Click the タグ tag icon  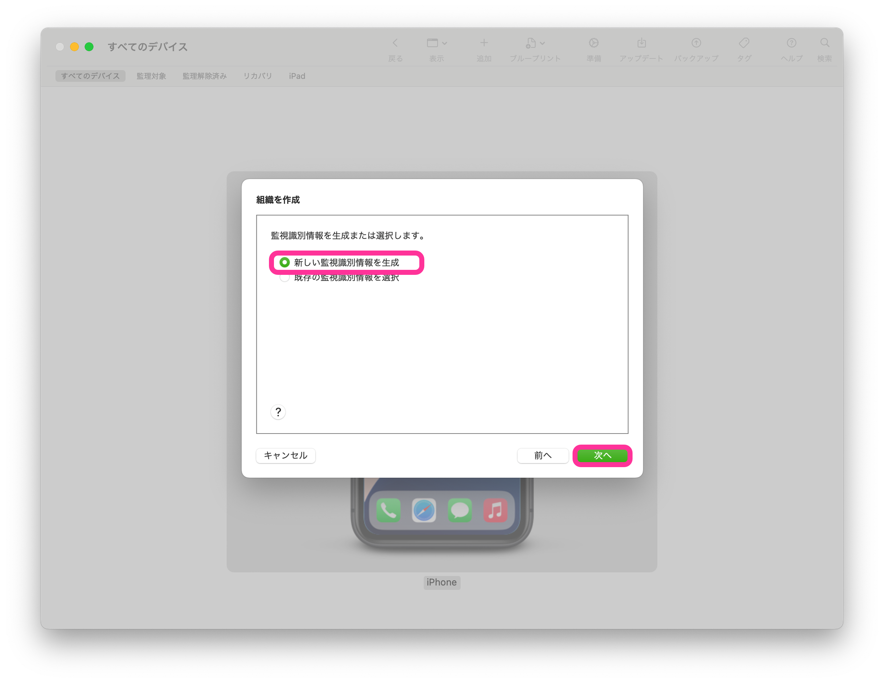pos(744,43)
